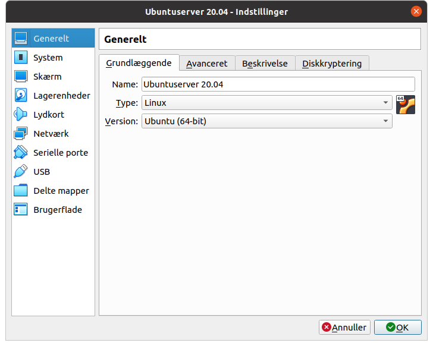
Task: Click the Name field containing Ubuntuserver 20.04
Action: (x=278, y=84)
